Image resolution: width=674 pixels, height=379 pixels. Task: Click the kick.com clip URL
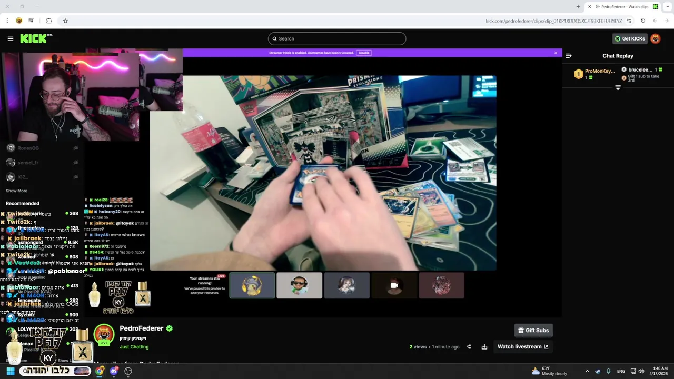(553, 21)
